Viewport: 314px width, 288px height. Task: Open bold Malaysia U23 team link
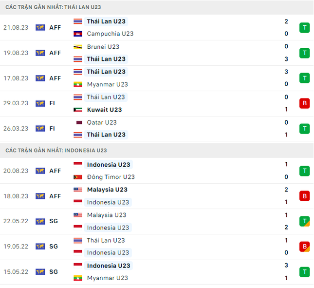tap(107, 190)
